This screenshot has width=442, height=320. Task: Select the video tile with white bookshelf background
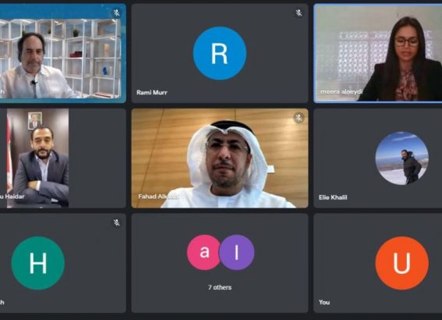point(62,53)
